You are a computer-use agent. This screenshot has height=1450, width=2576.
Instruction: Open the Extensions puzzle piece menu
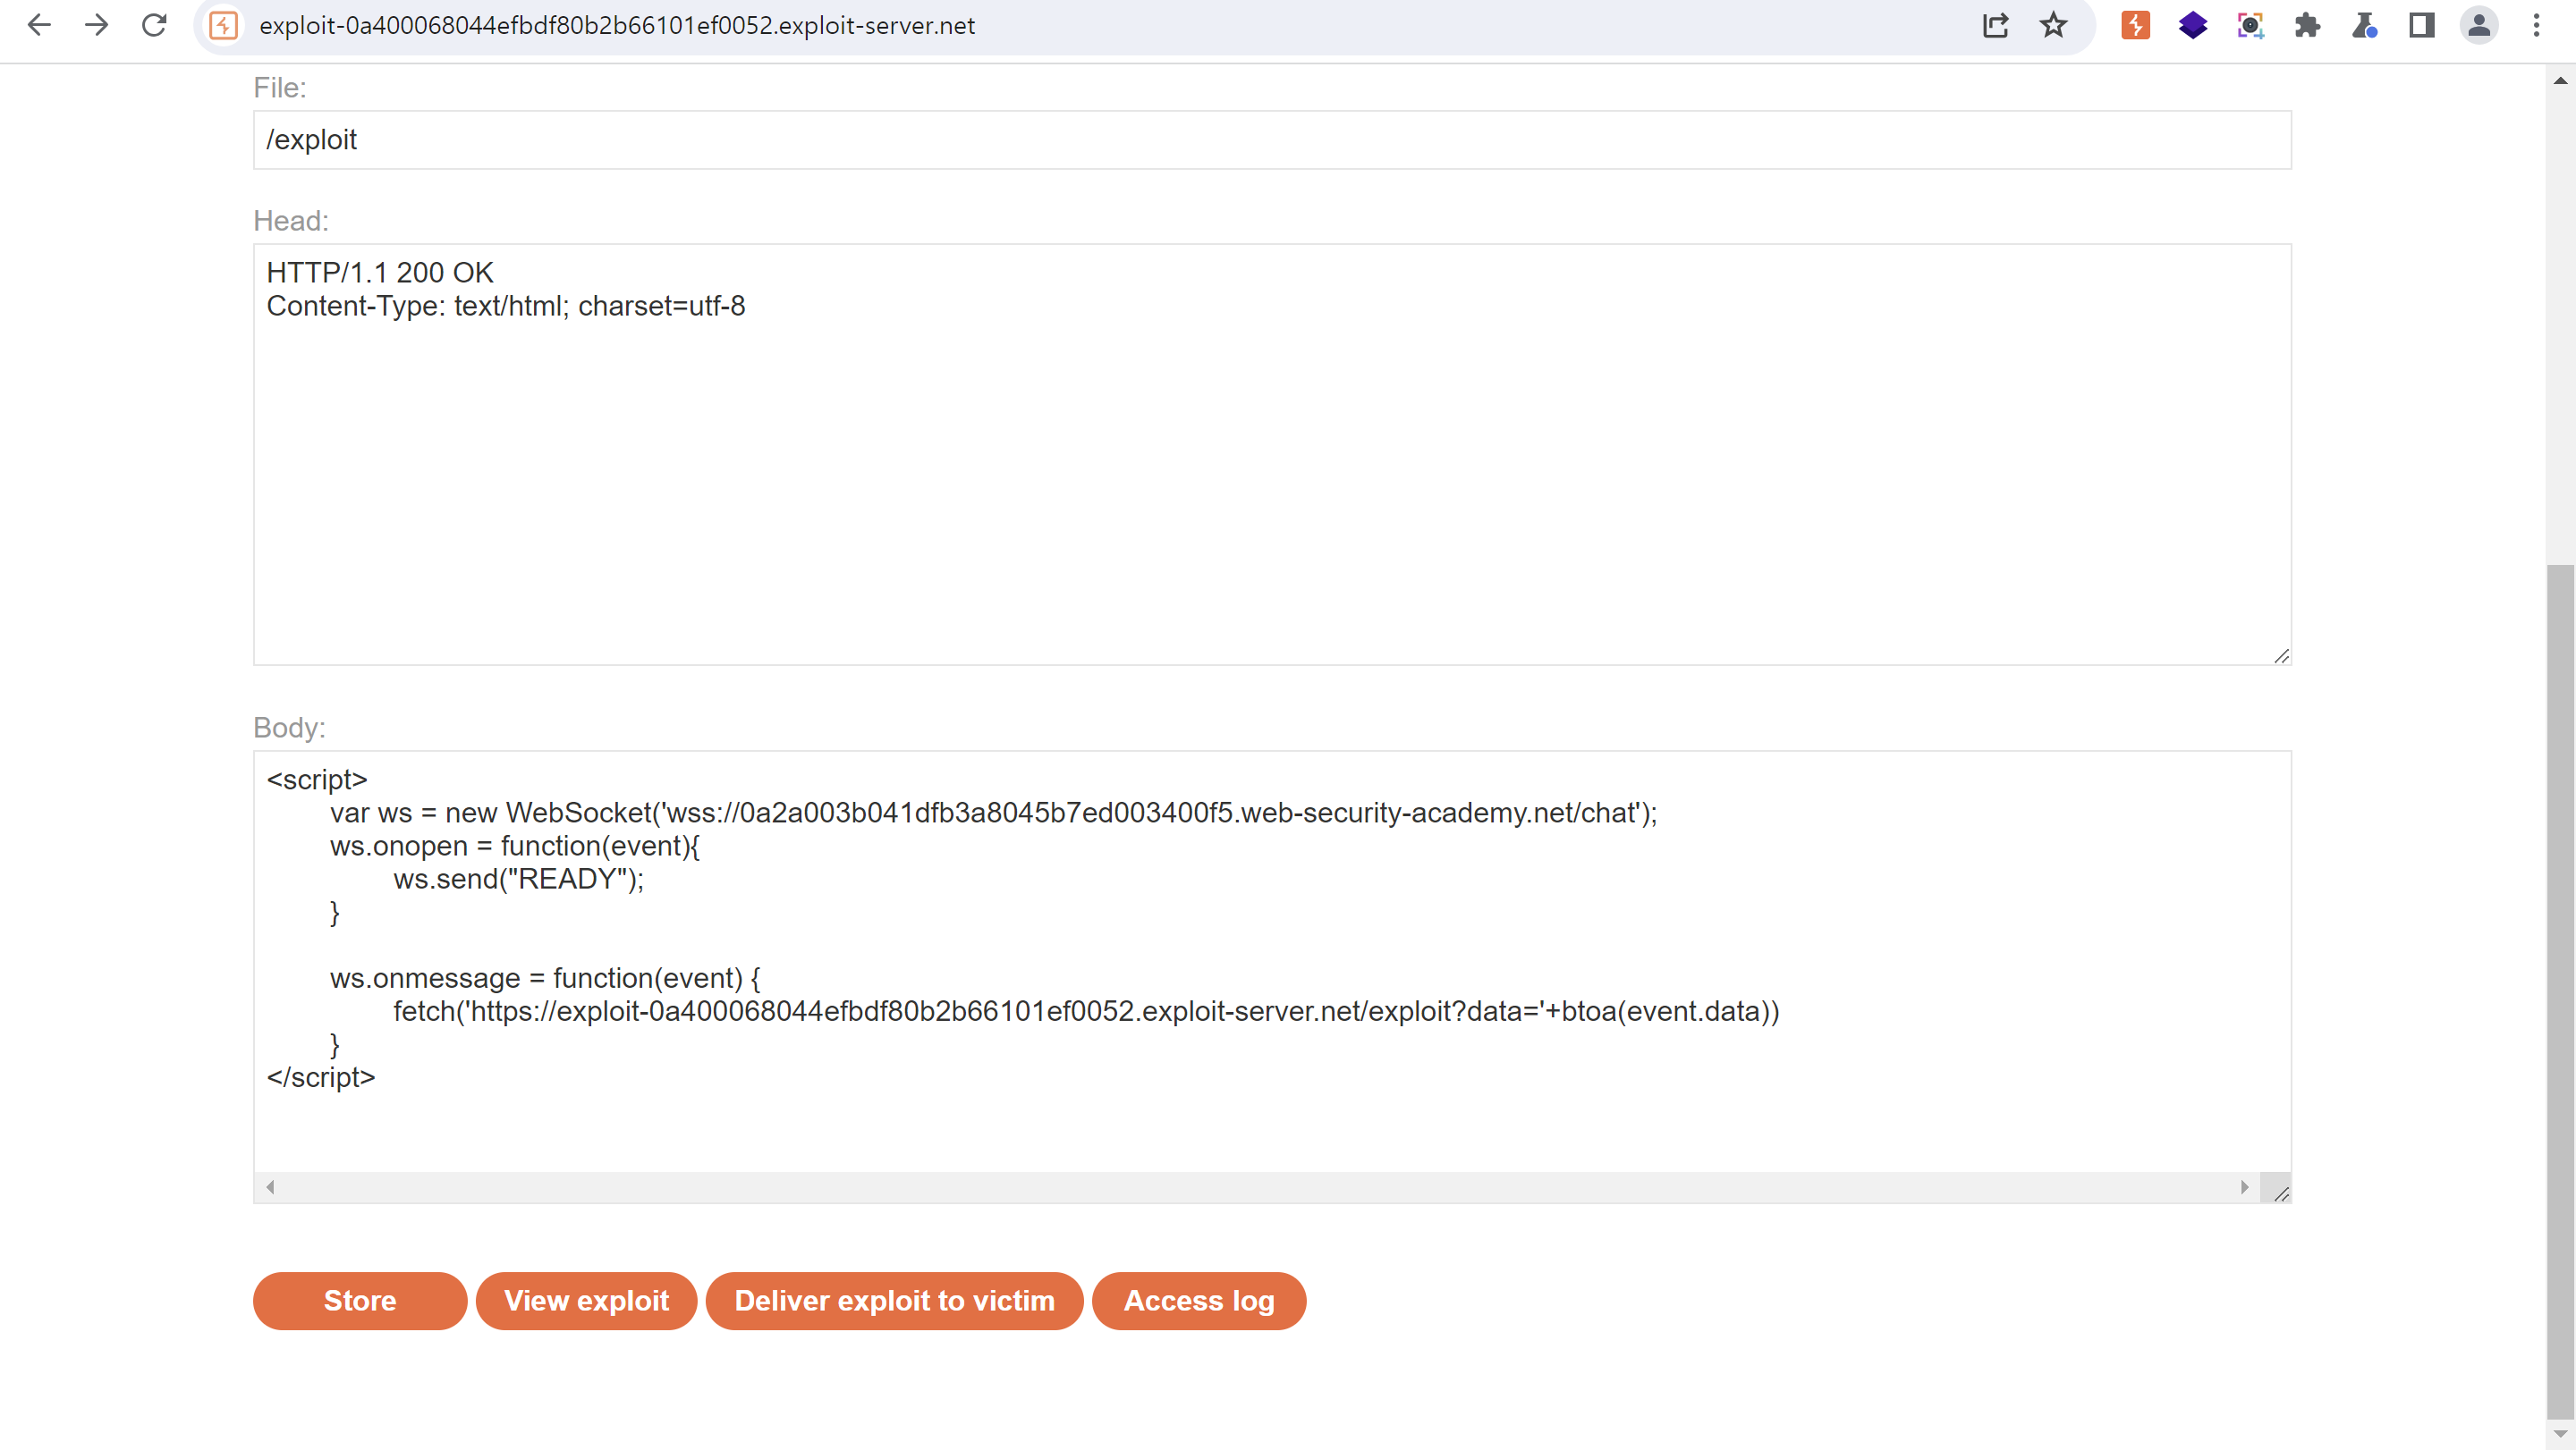tap(2307, 25)
